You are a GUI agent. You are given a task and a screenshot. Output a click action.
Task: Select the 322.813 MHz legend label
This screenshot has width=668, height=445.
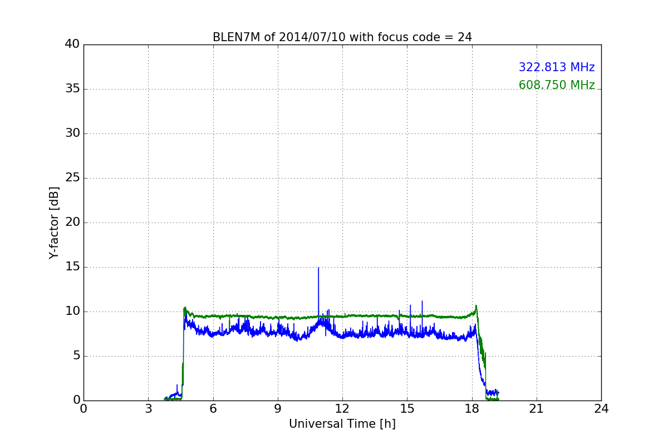tap(557, 67)
